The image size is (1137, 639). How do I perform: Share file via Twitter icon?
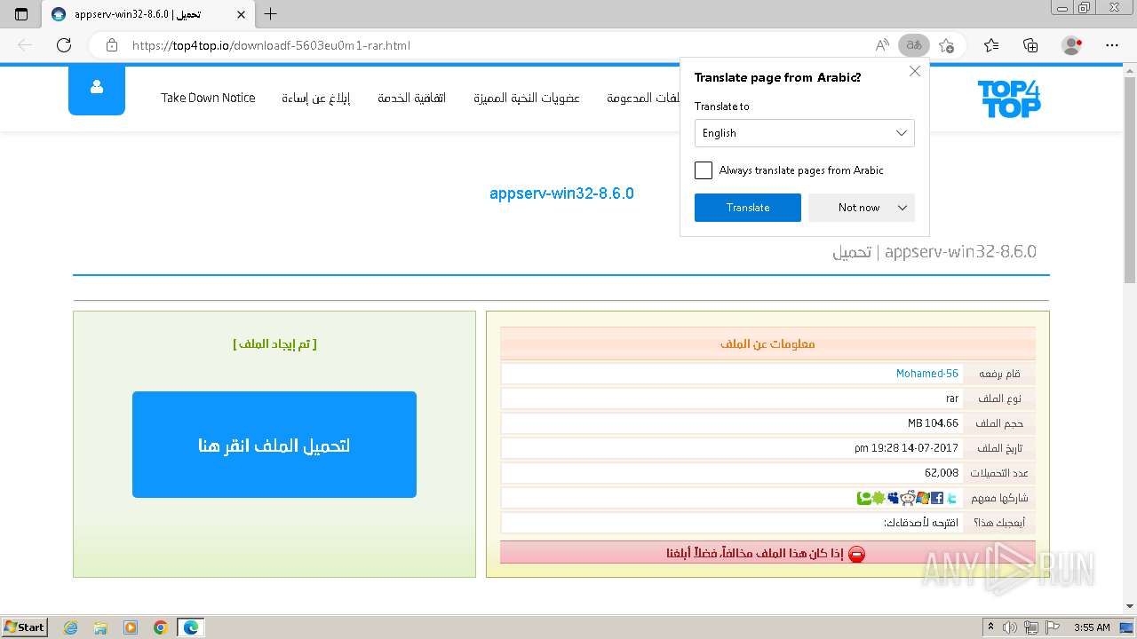pos(951,498)
